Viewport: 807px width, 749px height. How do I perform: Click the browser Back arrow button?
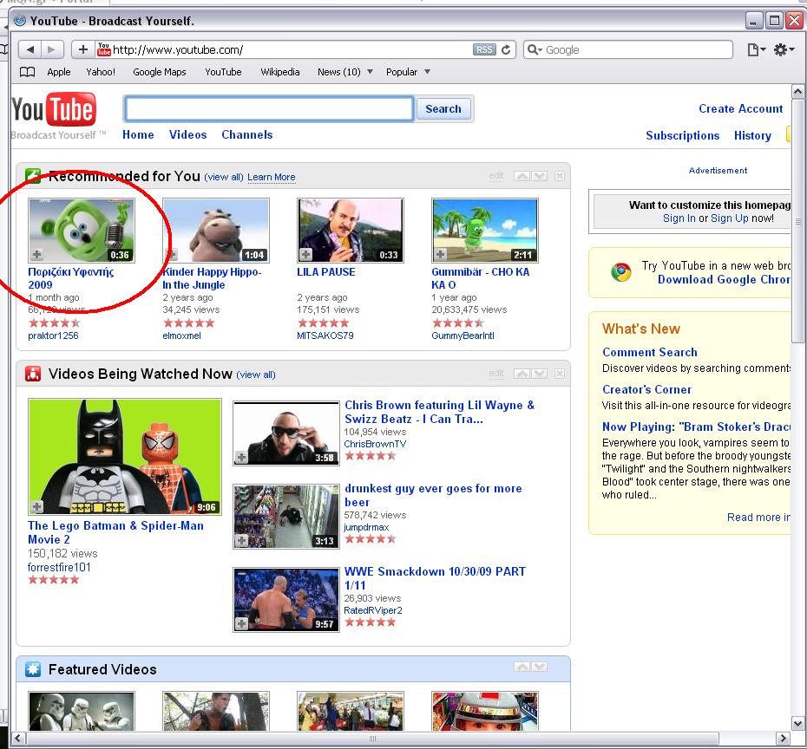coord(30,50)
